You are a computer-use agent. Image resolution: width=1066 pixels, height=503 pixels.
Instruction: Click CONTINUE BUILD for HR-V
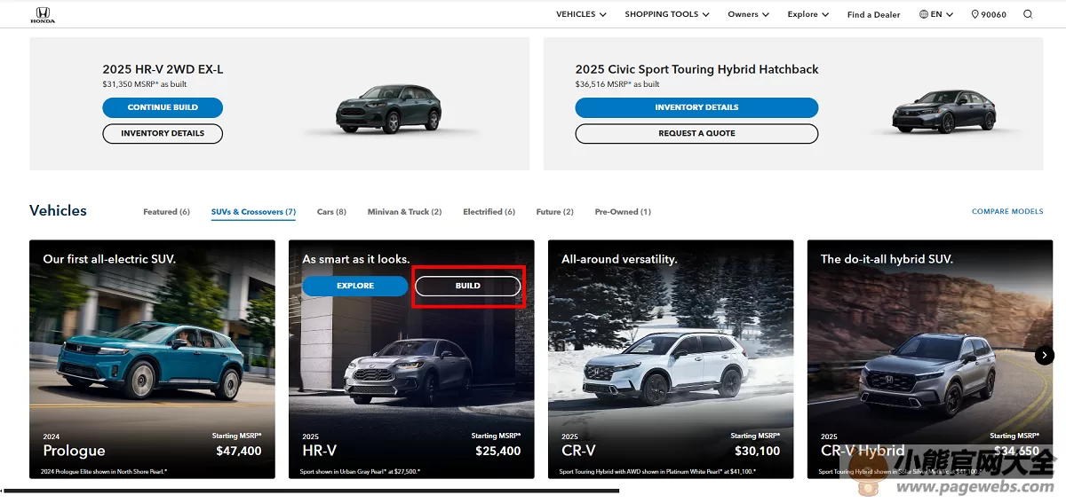[x=163, y=107]
